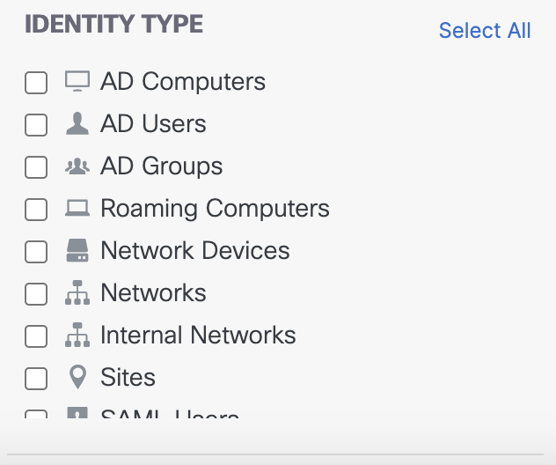Click the Select All link

pos(485,30)
